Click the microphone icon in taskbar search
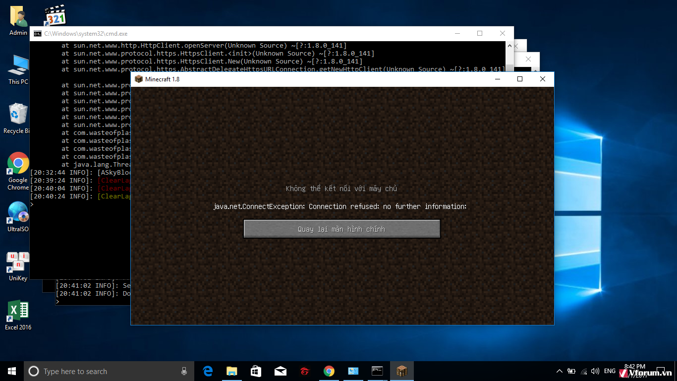677x381 pixels. click(x=184, y=371)
